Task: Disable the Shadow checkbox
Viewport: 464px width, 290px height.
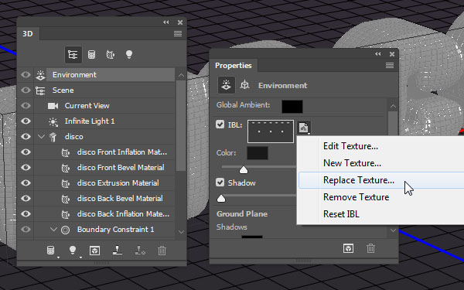Action: point(220,183)
